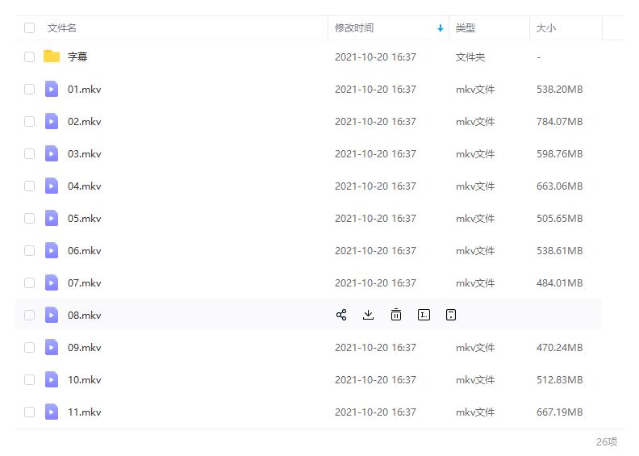
Task: Click the video file icon of 04.mkv
Action: 52,186
